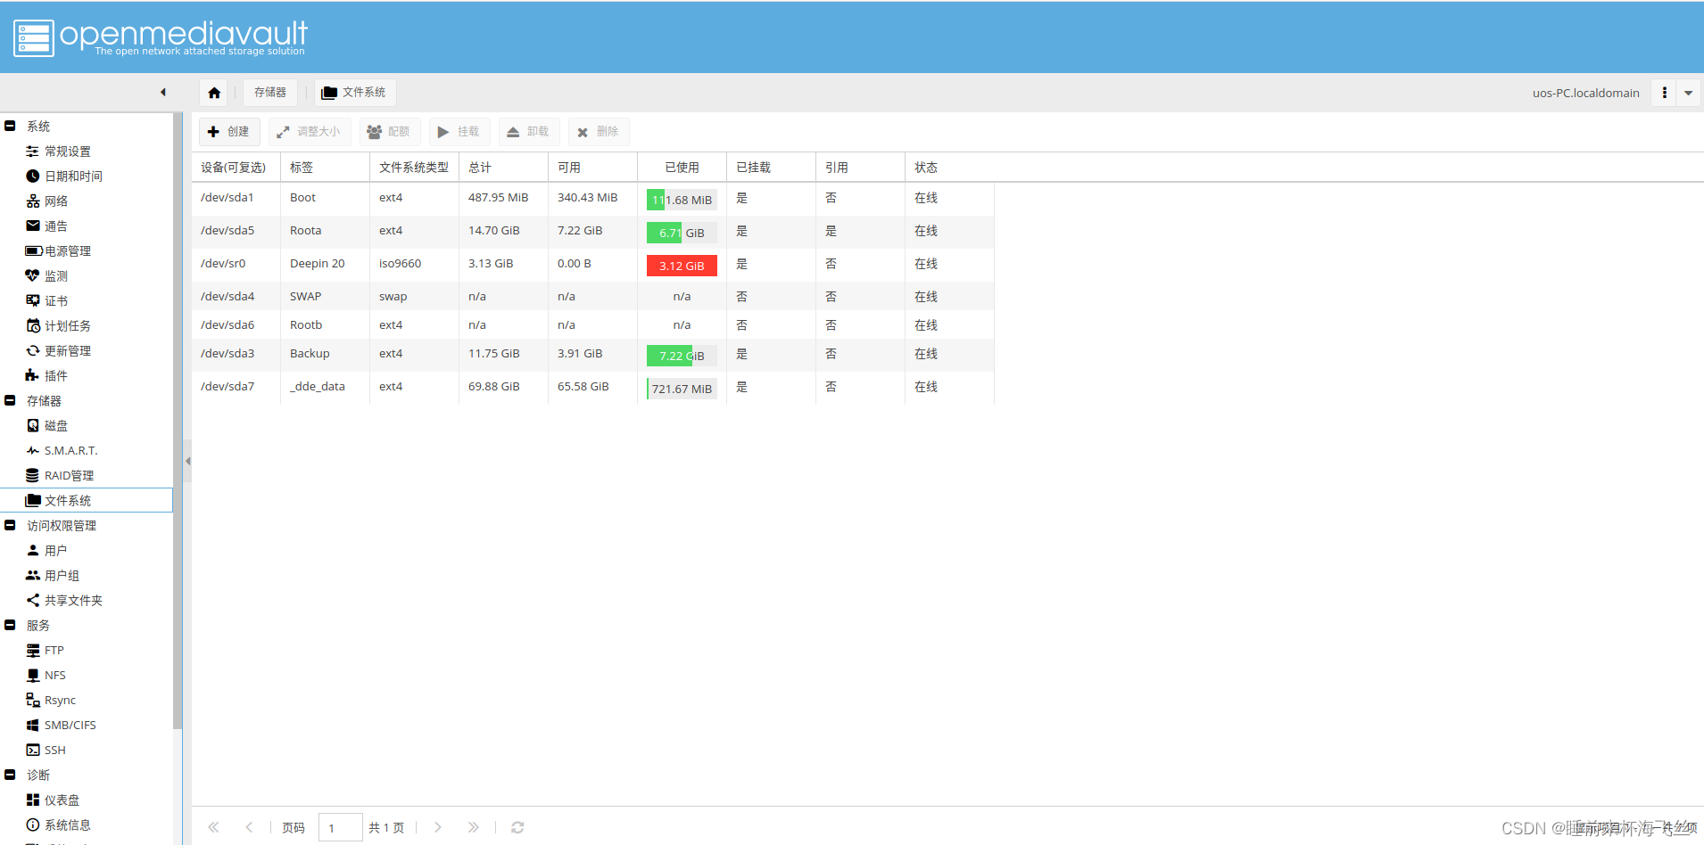Open 监测 monitoring settings
Image resolution: width=1704 pixels, height=845 pixels.
coord(56,276)
